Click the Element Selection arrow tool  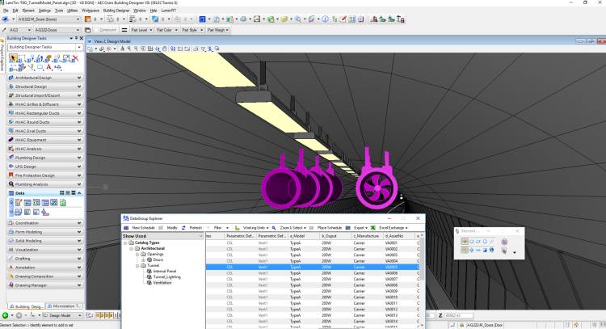pyautogui.click(x=15, y=58)
